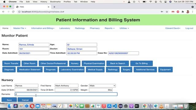The width and height of the screenshot is (196, 110).
Task: Open the Chrome three-dot menu
Action: [x=193, y=12]
